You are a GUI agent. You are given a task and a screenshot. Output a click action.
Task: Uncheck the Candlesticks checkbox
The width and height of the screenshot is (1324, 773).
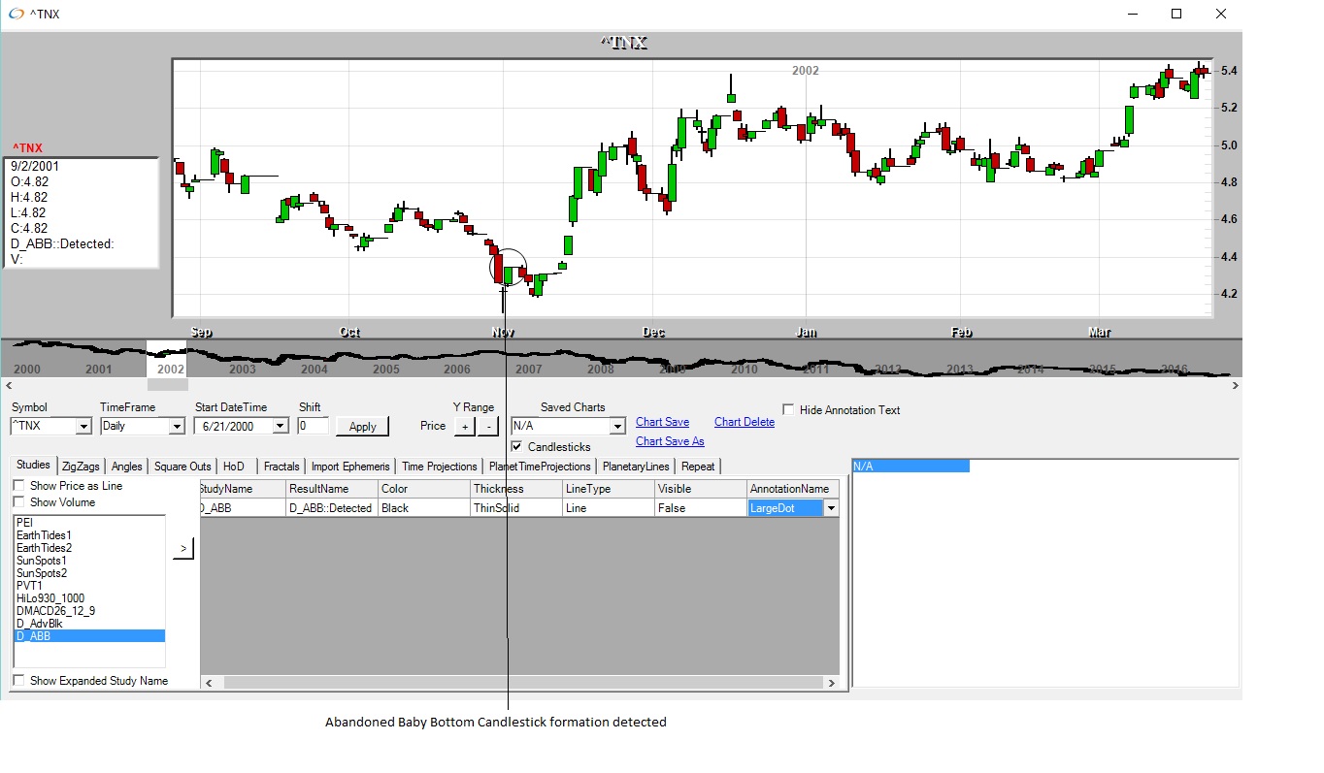[517, 447]
